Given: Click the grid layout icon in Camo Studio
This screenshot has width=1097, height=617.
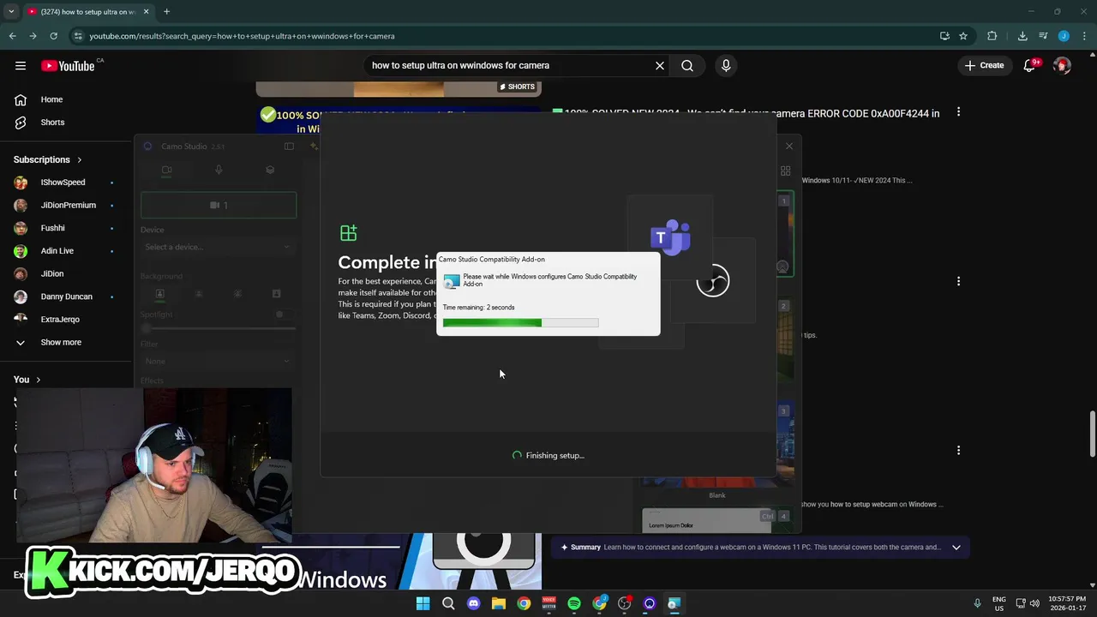Looking at the screenshot, I should point(785,171).
